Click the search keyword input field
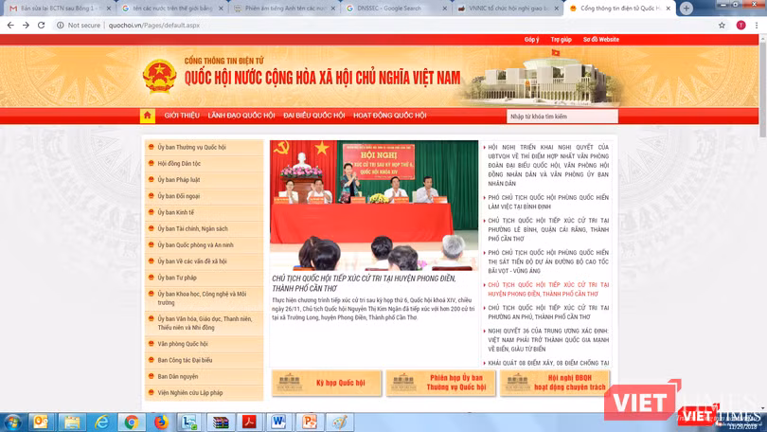The width and height of the screenshot is (767, 432). click(x=562, y=117)
